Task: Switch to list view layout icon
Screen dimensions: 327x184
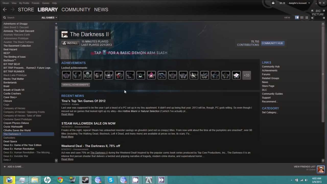Action: 302,18
